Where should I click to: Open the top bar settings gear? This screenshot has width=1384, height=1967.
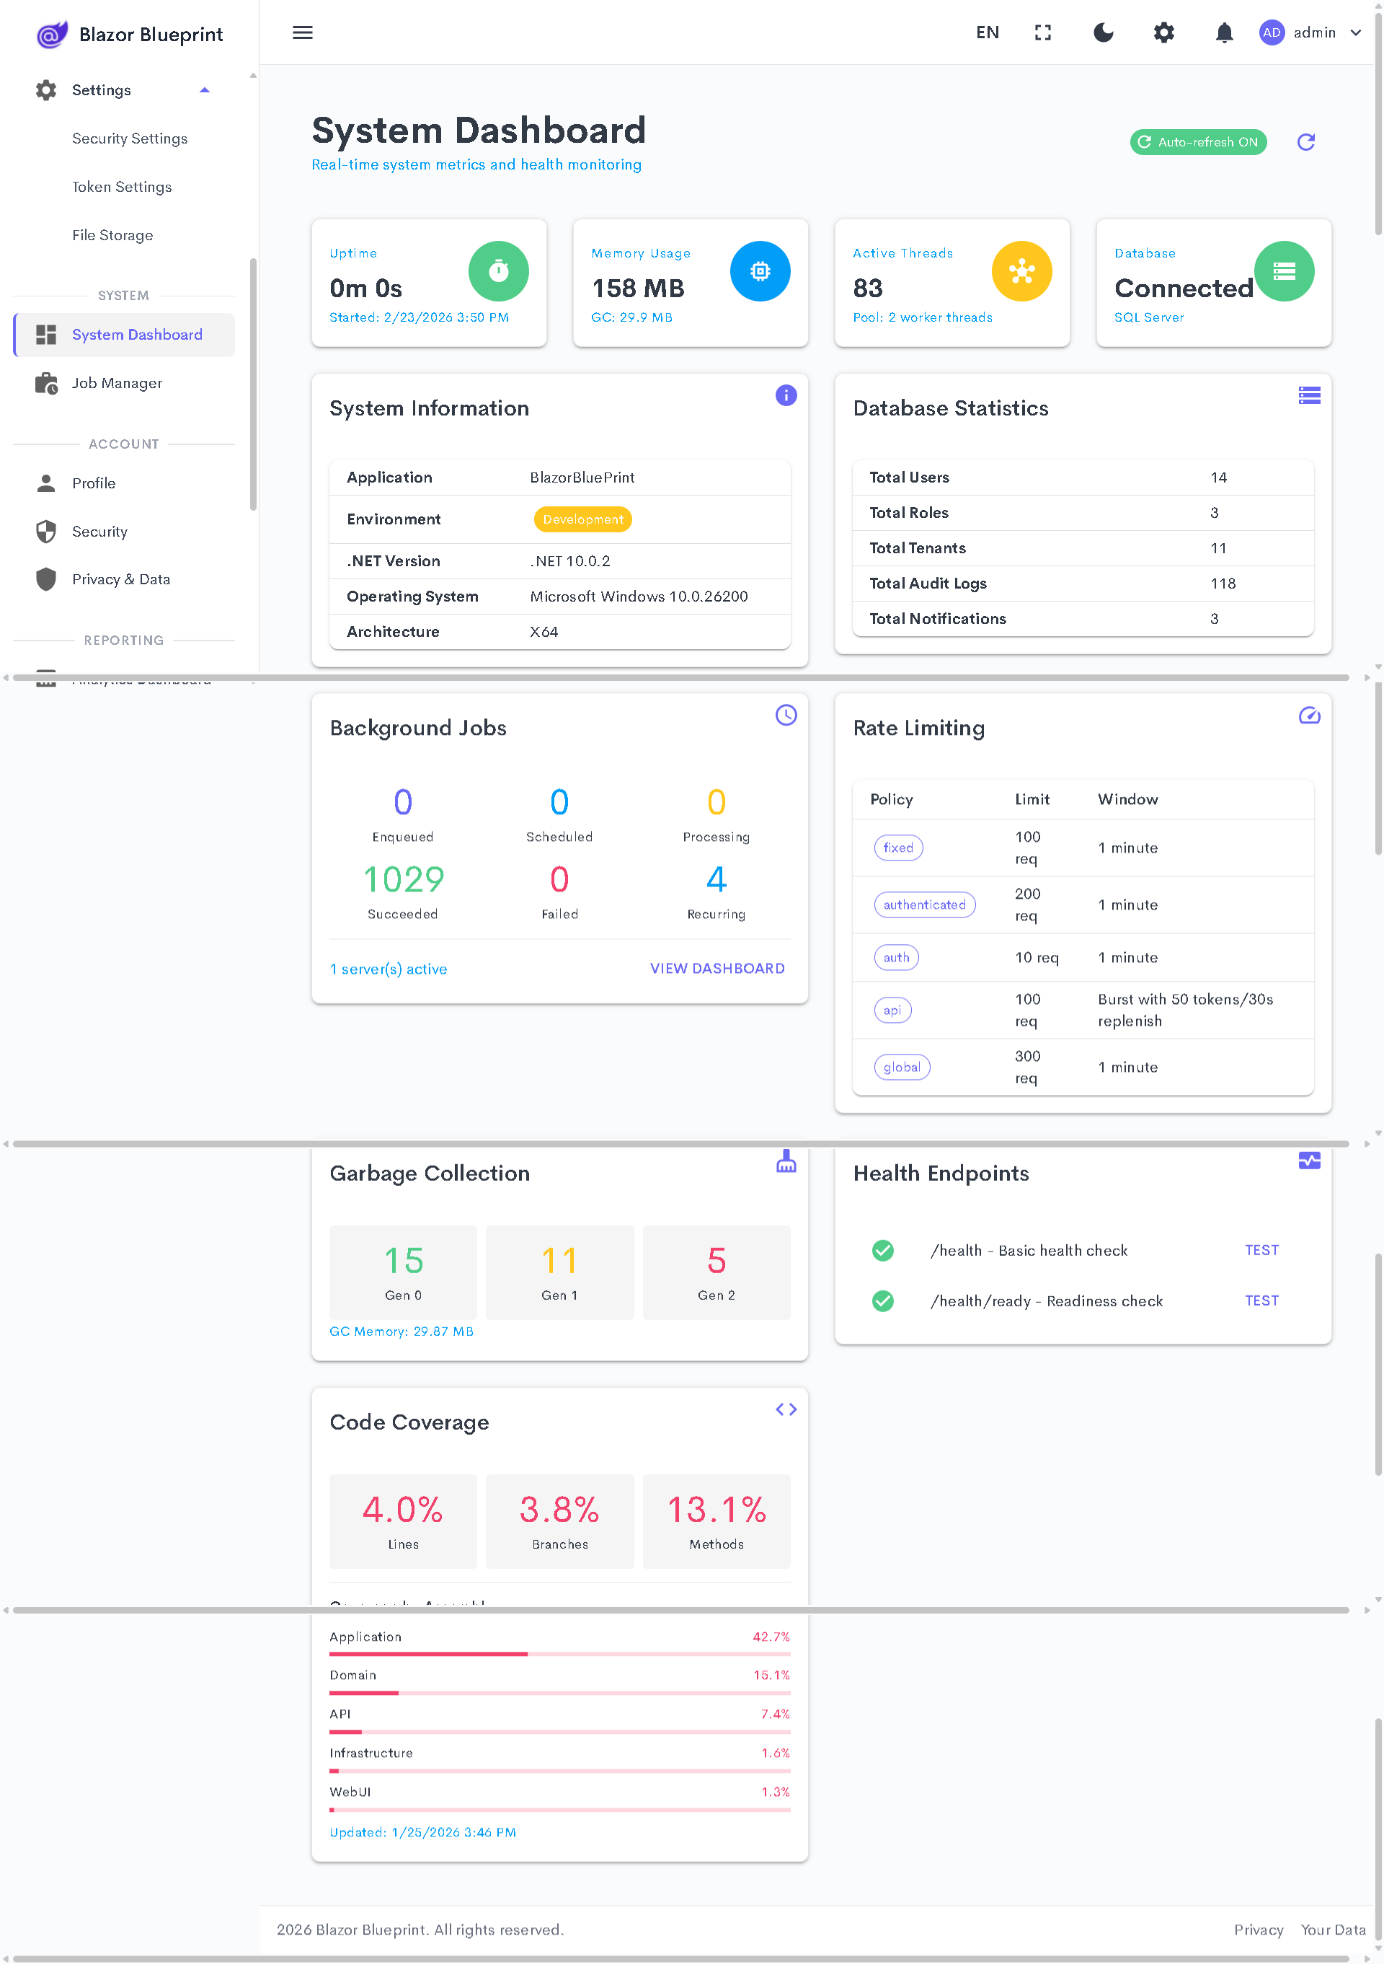point(1163,32)
